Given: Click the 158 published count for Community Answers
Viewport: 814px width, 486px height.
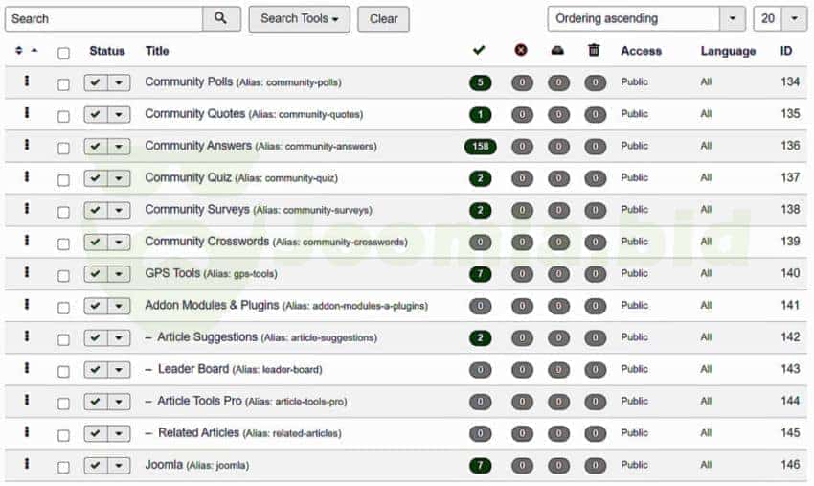Looking at the screenshot, I should click(480, 147).
